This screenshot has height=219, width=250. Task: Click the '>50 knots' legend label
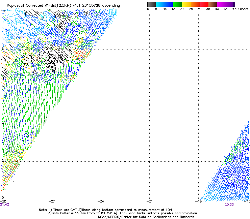click(240, 9)
